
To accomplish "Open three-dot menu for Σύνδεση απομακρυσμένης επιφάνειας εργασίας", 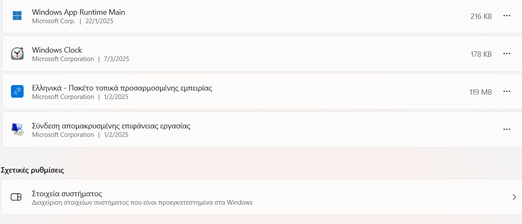I will pos(507,130).
